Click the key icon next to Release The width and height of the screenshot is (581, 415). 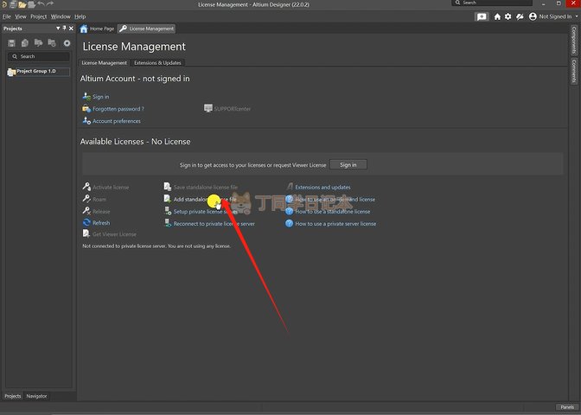[x=86, y=211]
